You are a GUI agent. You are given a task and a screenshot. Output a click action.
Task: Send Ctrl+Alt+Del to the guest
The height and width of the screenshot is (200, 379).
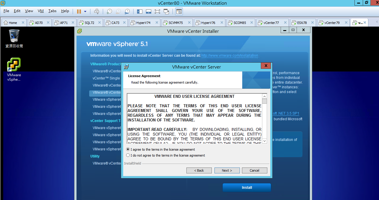(x=96, y=11)
